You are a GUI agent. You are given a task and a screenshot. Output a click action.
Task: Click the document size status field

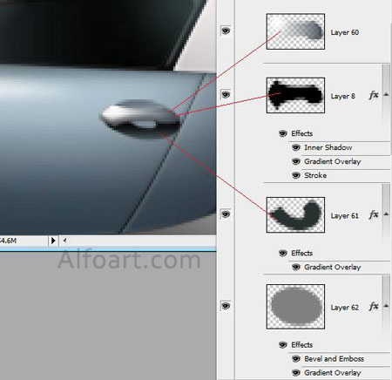pyautogui.click(x=24, y=241)
